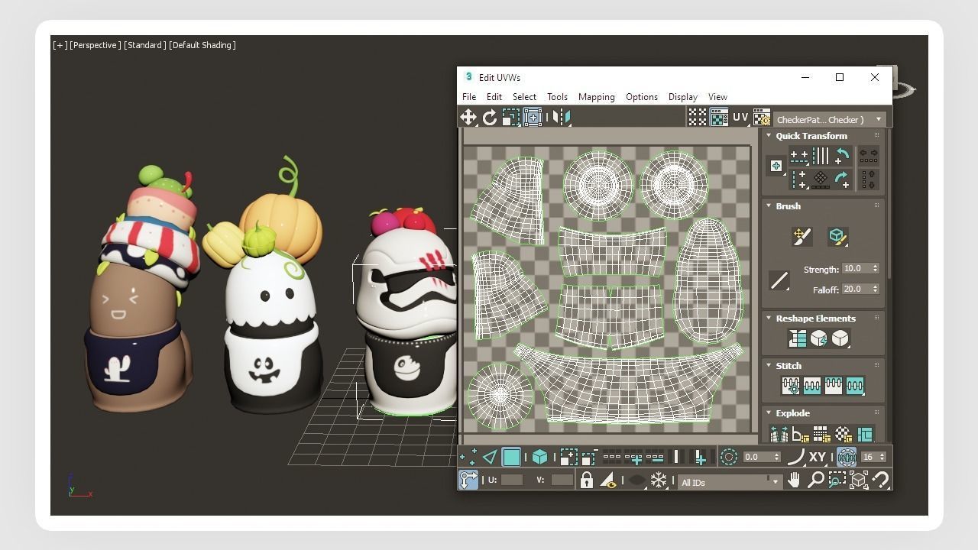Open the UV texture options icon
The image size is (978, 550).
(x=761, y=117)
